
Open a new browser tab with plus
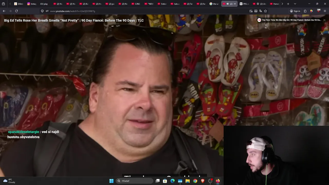pyautogui.click(x=288, y=4)
